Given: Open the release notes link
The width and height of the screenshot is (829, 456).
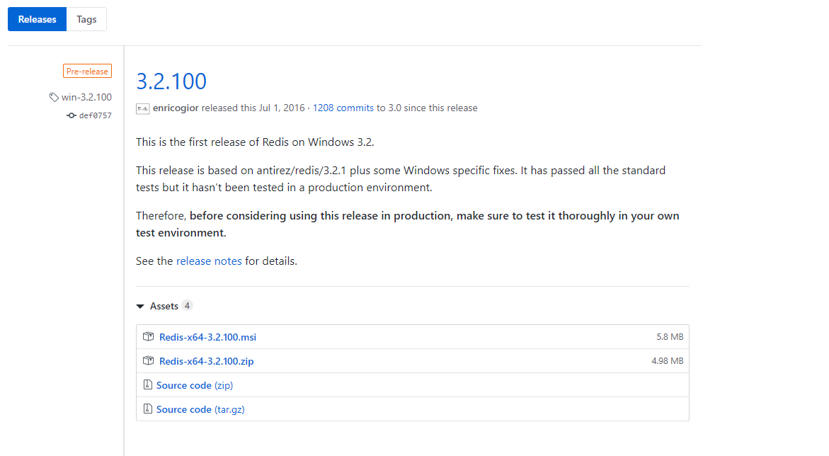Looking at the screenshot, I should point(209,261).
